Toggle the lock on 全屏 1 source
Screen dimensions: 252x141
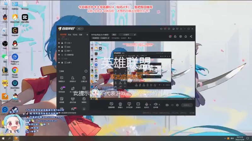[62, 63]
